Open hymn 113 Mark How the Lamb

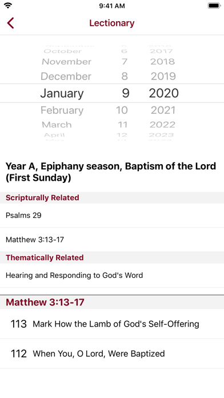point(112,324)
